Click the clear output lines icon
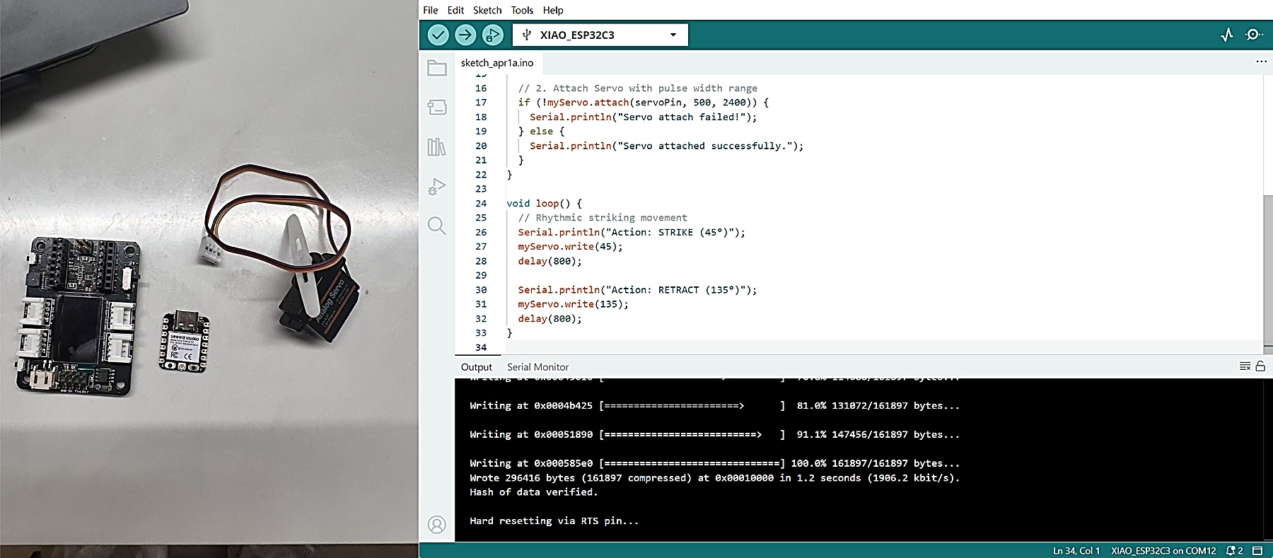1273x558 pixels. click(x=1245, y=366)
